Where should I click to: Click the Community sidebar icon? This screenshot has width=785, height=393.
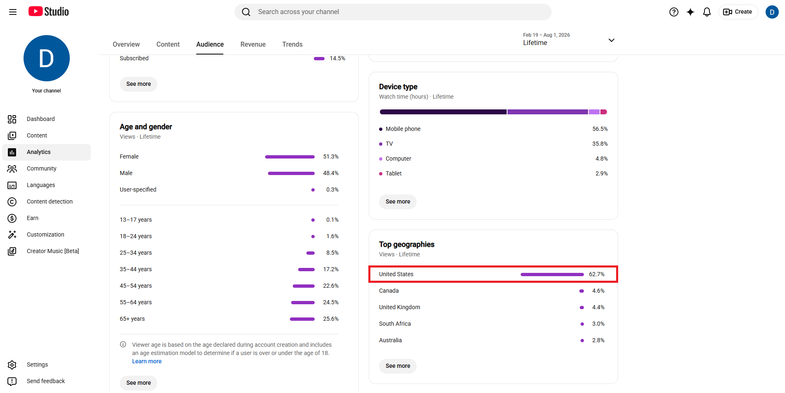click(12, 168)
